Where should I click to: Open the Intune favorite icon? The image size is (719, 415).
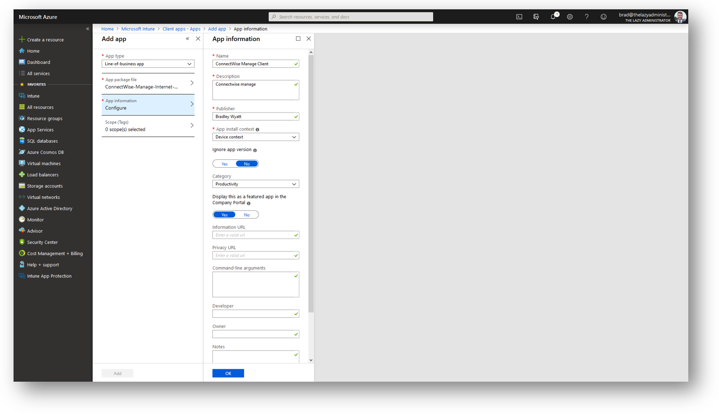(x=22, y=96)
